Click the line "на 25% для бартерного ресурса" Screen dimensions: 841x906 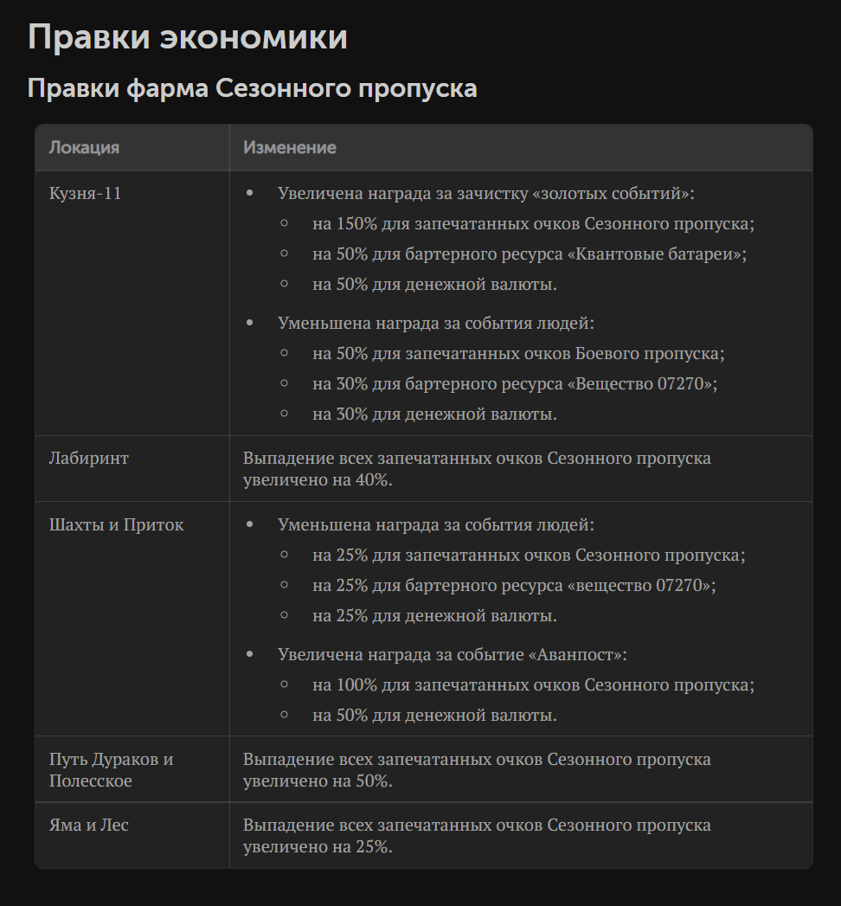tap(514, 585)
